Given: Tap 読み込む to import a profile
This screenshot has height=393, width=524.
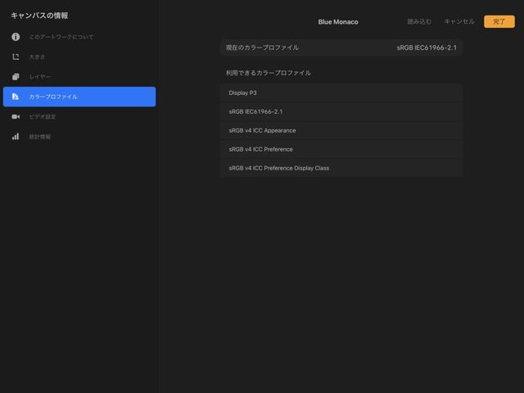Looking at the screenshot, I should click(419, 22).
